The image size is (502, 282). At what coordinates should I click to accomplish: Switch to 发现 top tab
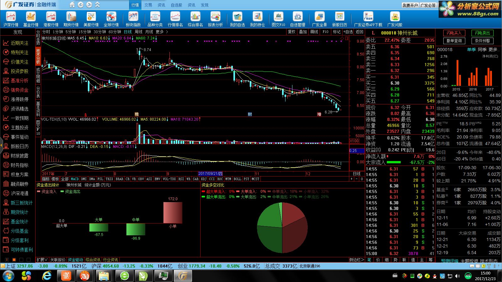point(205,5)
